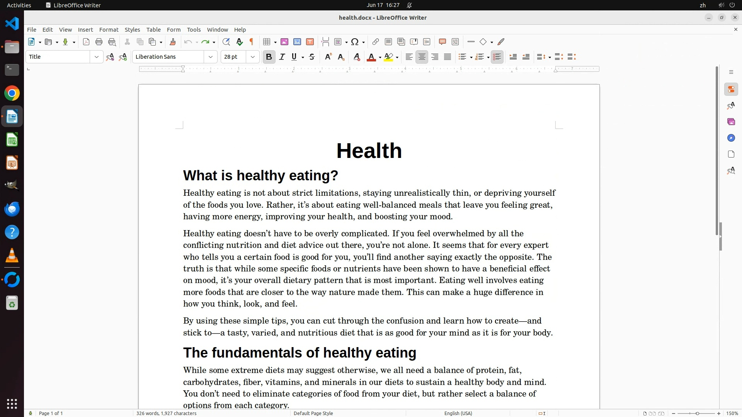The height and width of the screenshot is (417, 742).
Task: Click the zoom slider in status bar
Action: pos(697,413)
